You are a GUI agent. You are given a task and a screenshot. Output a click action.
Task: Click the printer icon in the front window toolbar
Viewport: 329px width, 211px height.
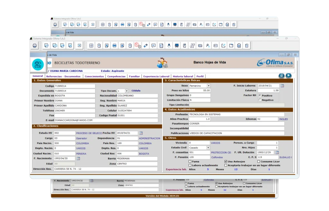click(x=35, y=46)
